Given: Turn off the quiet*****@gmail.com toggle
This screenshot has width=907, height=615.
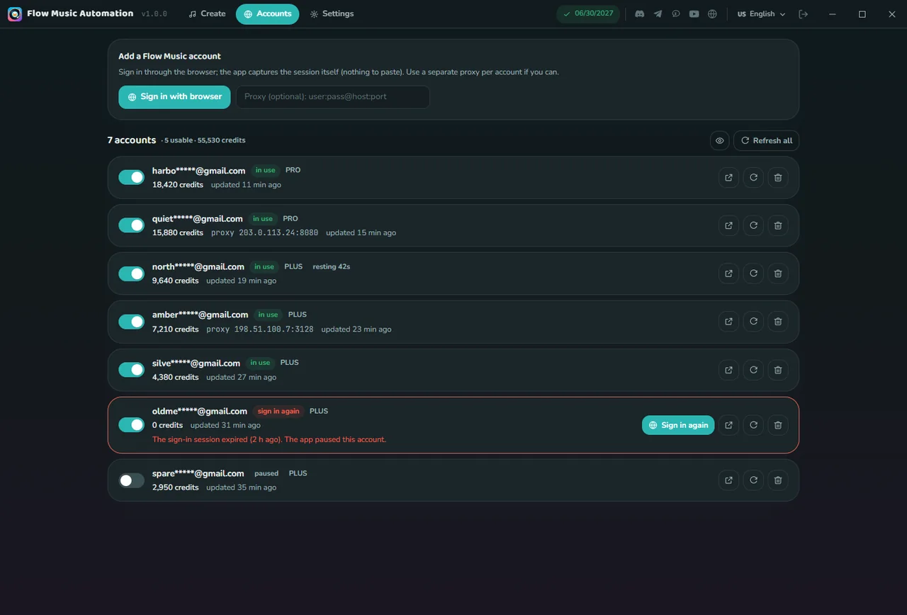Looking at the screenshot, I should [x=131, y=225].
